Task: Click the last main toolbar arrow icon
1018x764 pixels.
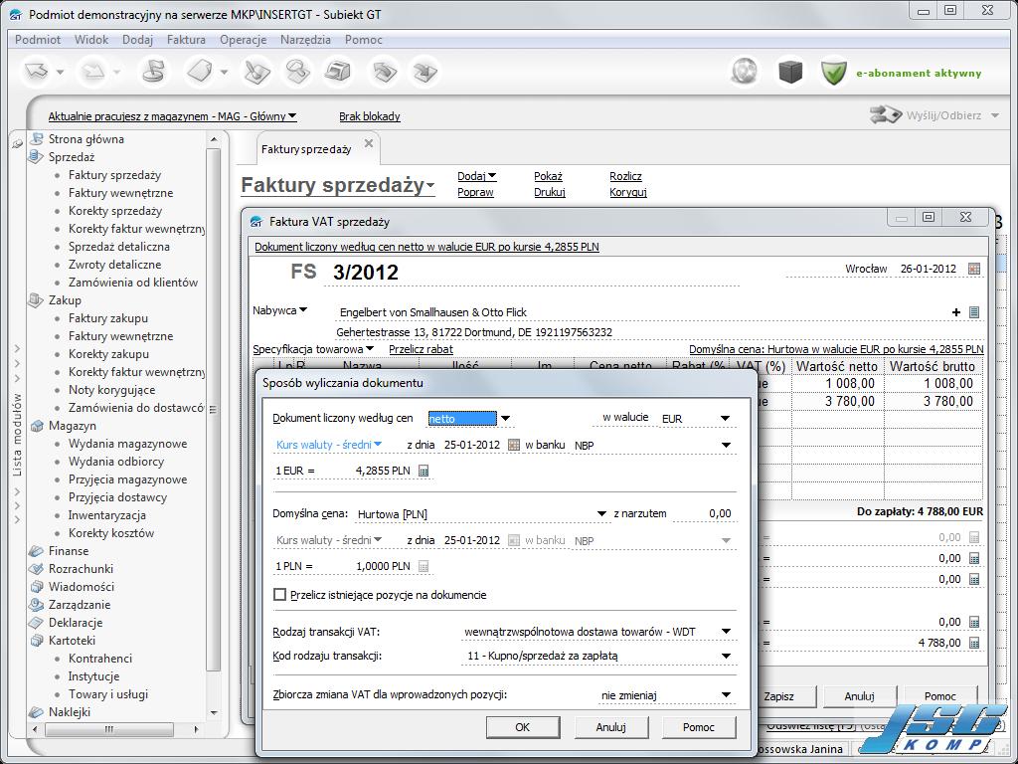Action: (424, 72)
